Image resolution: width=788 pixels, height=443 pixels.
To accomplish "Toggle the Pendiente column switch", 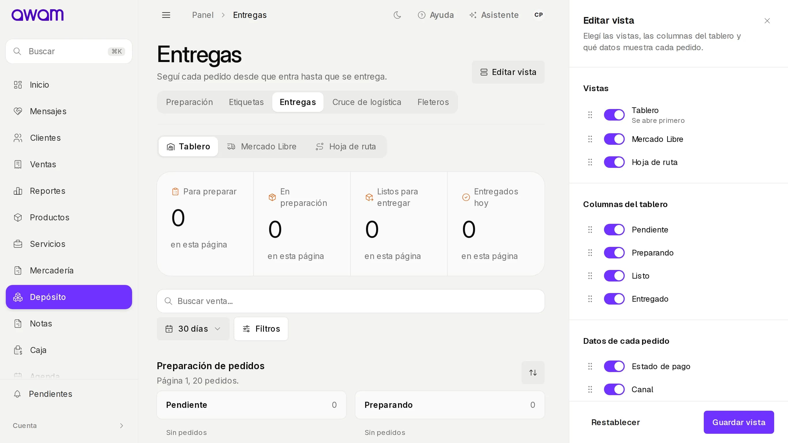I will (614, 230).
